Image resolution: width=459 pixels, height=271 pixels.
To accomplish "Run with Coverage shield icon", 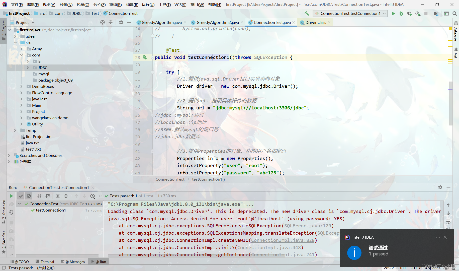I will 409,14.
